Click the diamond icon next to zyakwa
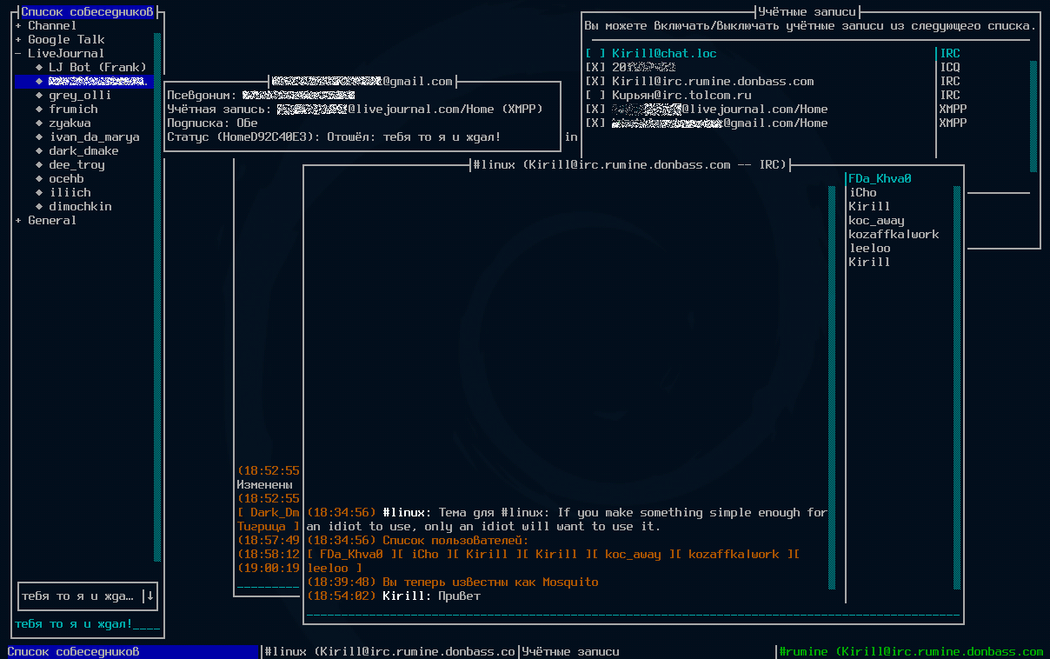 pos(39,123)
